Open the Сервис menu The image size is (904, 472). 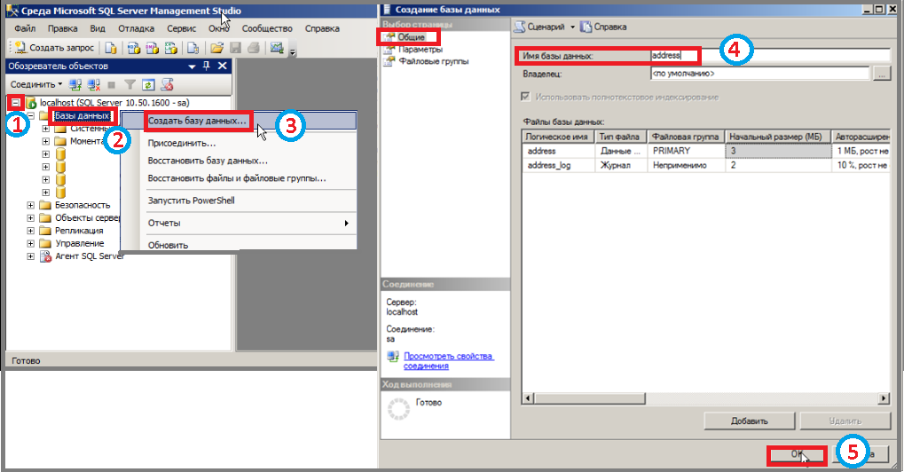tap(182, 28)
